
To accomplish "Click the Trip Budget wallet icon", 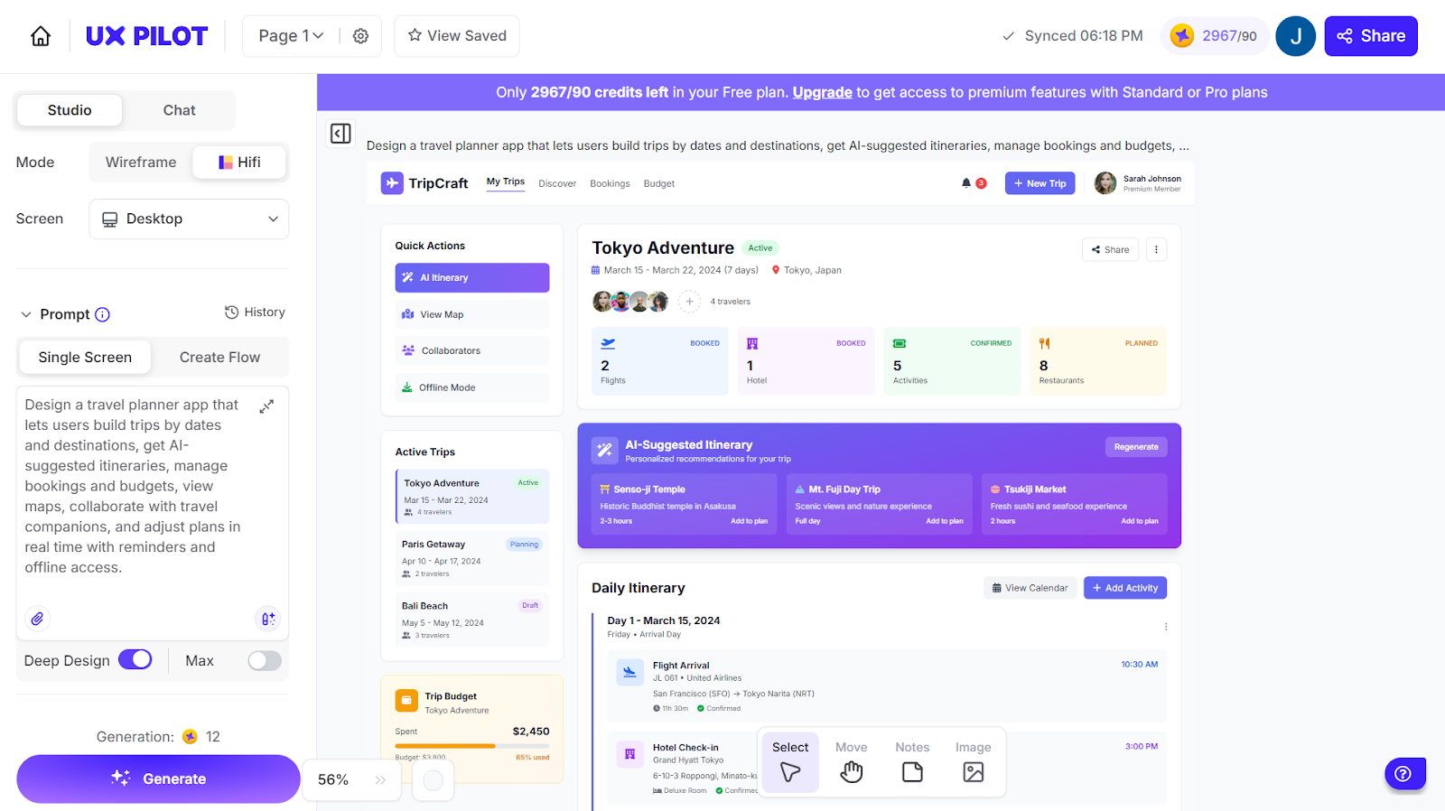I will pos(406,701).
